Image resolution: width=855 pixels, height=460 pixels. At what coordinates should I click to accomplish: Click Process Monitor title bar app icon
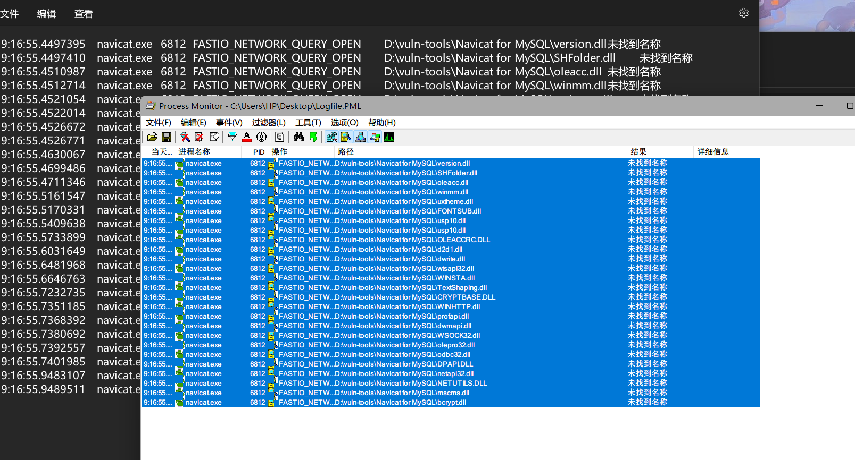[x=151, y=106]
